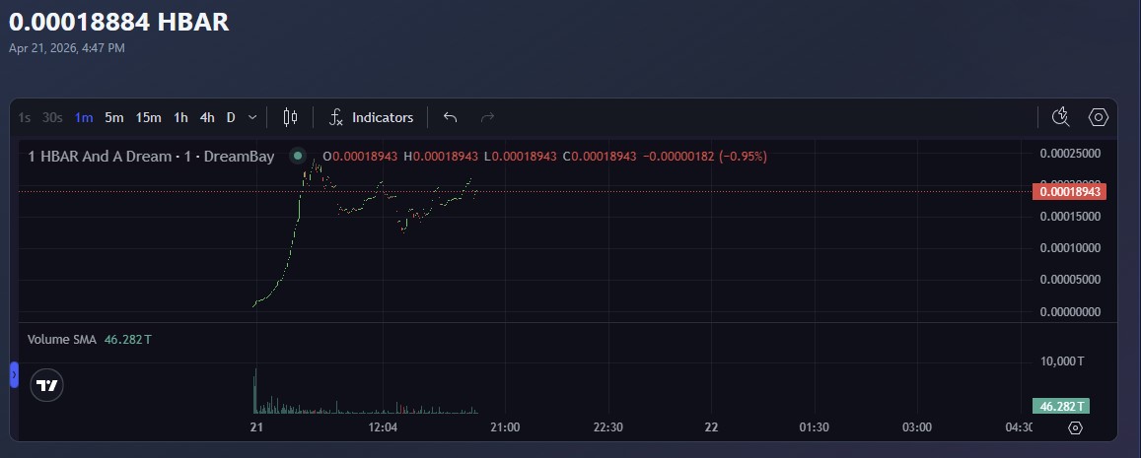Click the 22 date label on time axis

[712, 427]
